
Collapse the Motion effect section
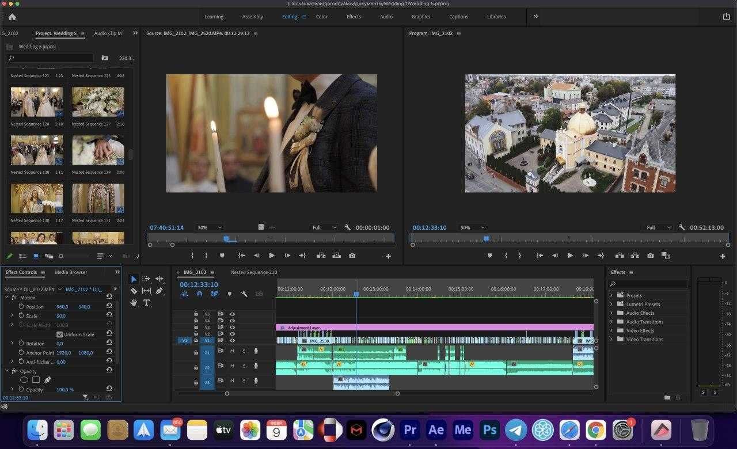[7, 298]
